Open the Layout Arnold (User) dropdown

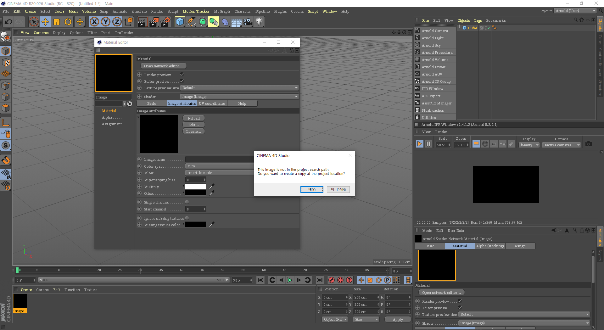(x=575, y=11)
